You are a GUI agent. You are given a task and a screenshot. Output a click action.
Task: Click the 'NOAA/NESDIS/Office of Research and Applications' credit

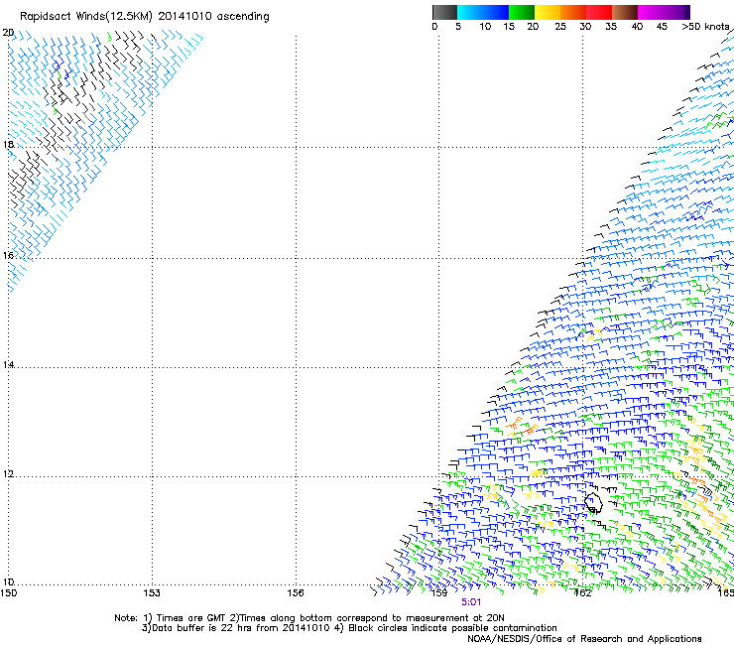(x=584, y=639)
